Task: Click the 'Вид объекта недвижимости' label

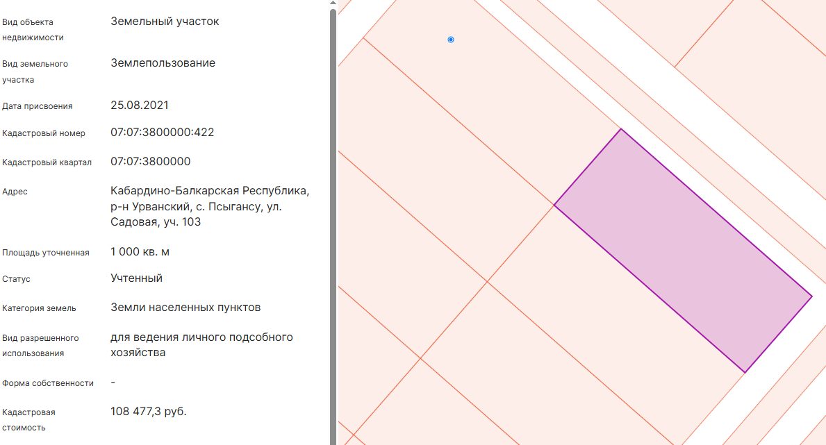Action: click(x=33, y=29)
